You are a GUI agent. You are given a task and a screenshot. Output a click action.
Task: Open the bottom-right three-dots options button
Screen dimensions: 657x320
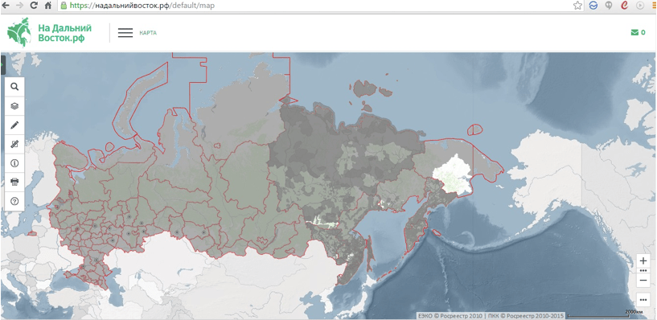(x=643, y=300)
